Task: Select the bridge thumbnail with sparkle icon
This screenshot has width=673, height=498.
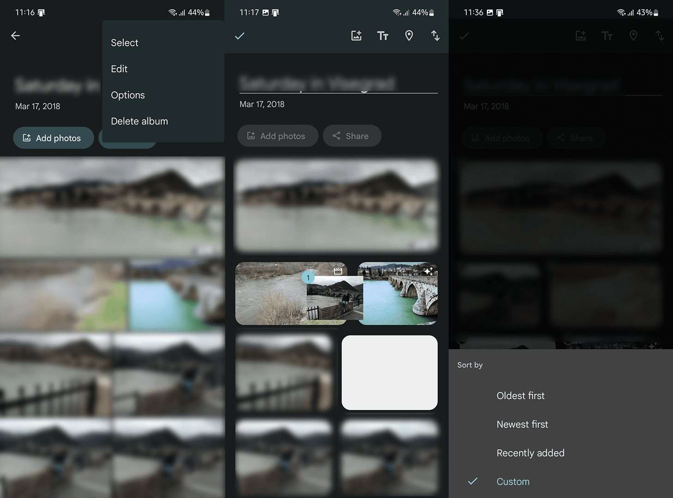Action: click(x=398, y=293)
